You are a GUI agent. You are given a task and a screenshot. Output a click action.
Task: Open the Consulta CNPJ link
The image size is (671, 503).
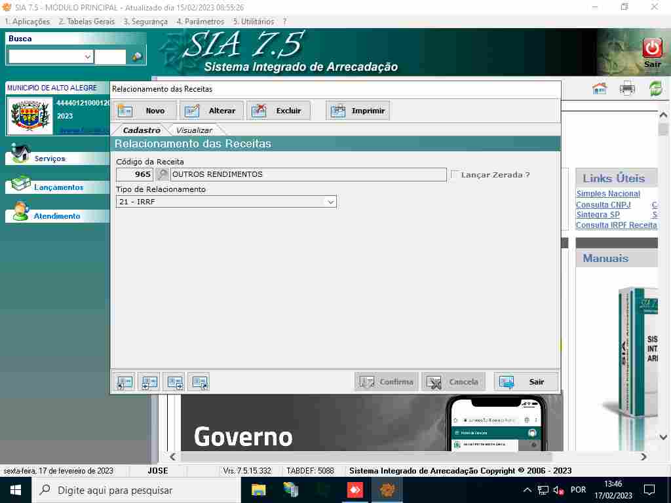(603, 205)
